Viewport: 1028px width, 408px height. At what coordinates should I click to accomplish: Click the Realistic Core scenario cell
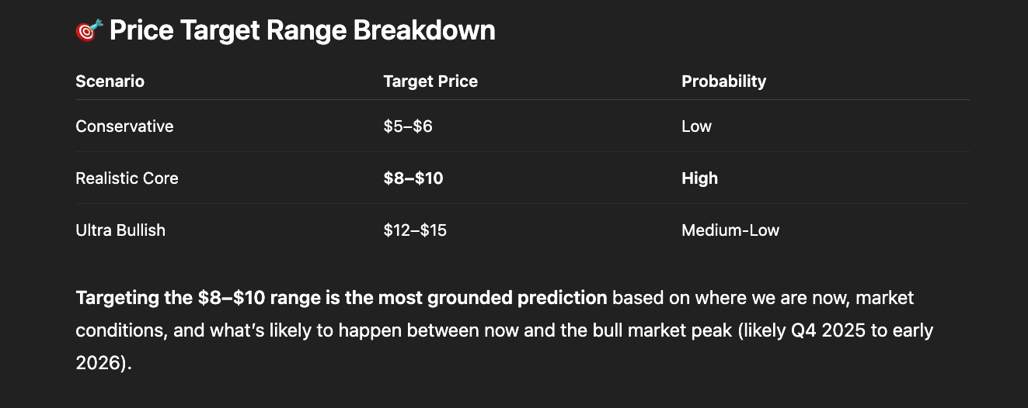pyautogui.click(x=127, y=178)
